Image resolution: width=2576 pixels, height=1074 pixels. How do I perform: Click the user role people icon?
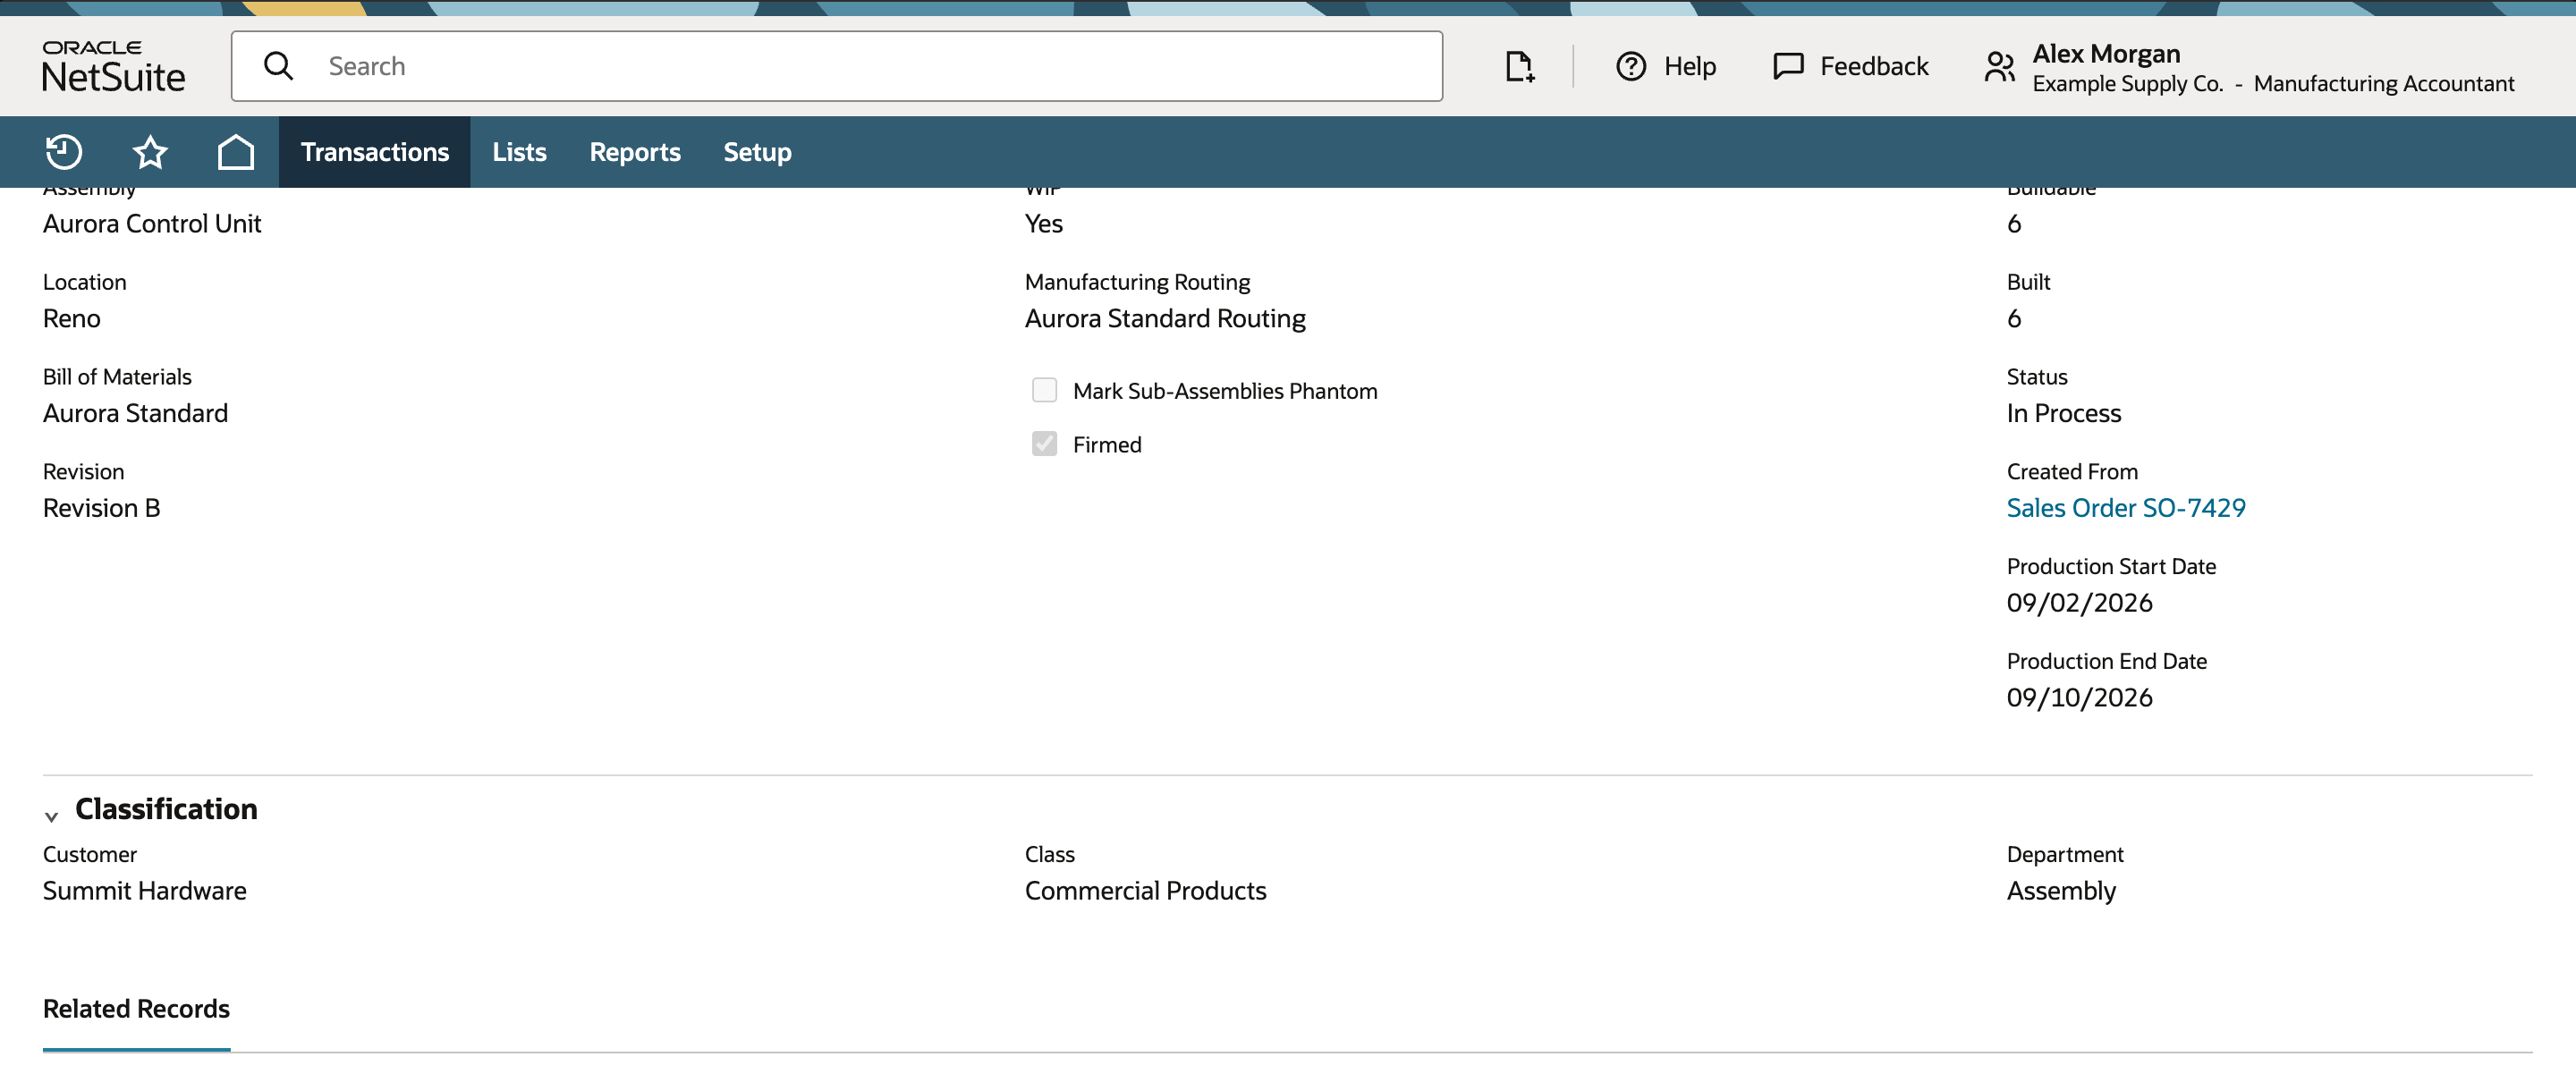tap(1999, 67)
